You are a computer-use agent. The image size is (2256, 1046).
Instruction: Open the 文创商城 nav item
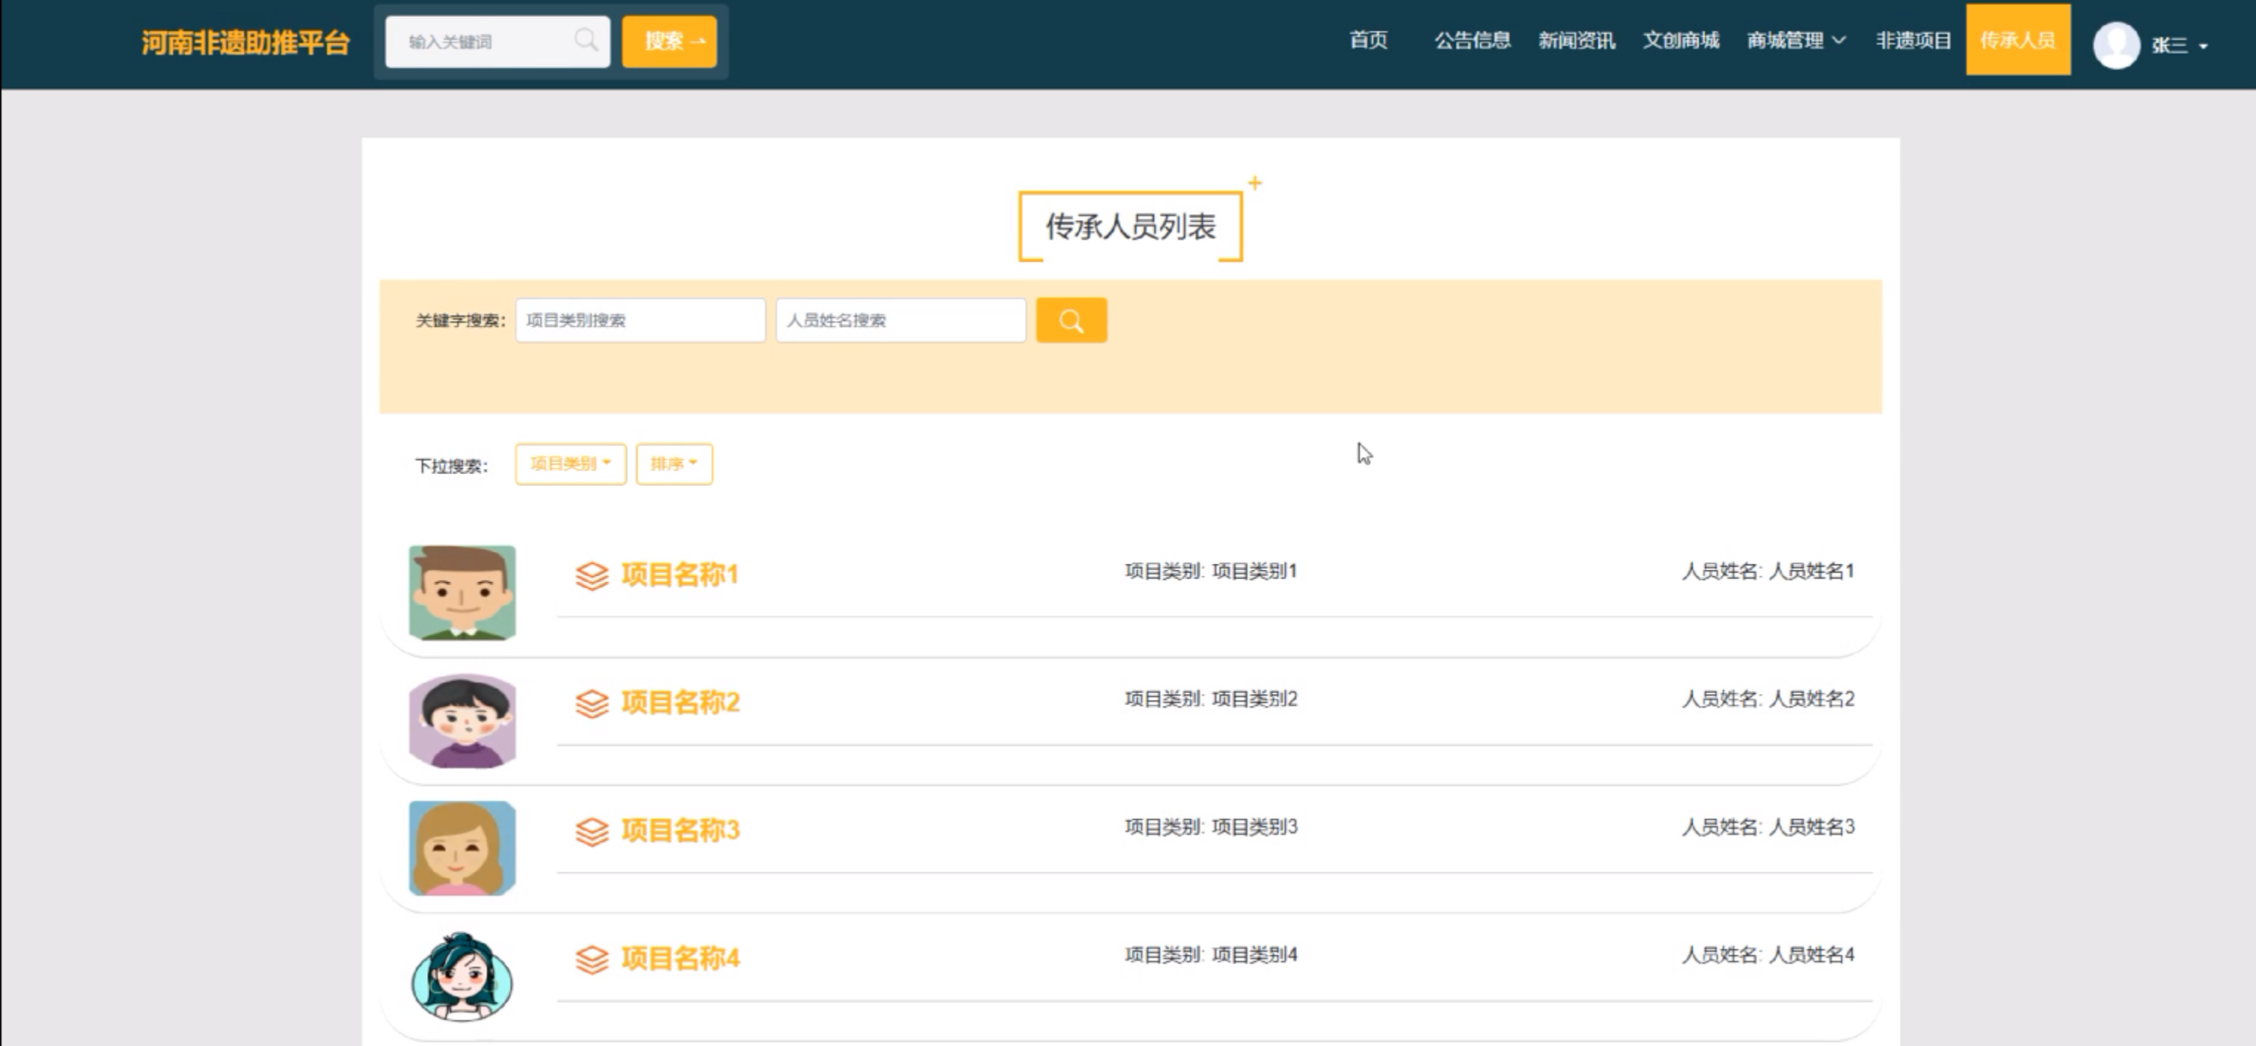1680,40
